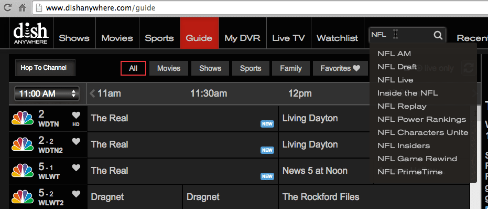Open the 11:00 AM time dropdown

47,93
